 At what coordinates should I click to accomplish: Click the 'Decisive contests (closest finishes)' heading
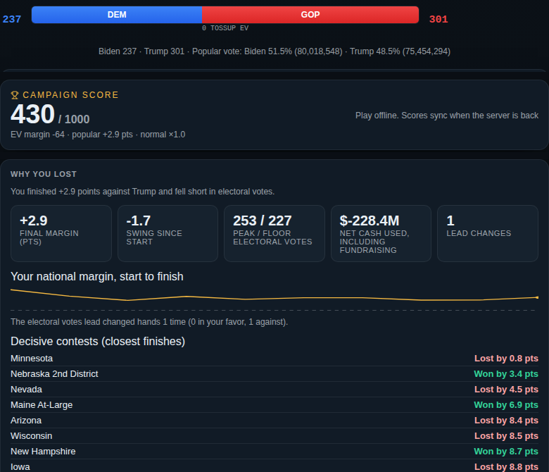98,342
